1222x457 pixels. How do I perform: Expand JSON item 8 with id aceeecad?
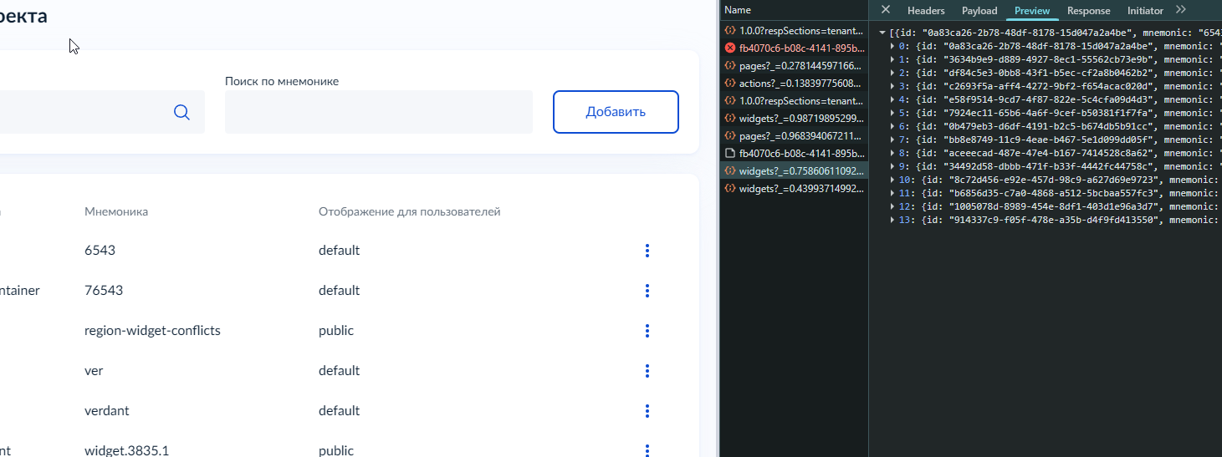click(892, 153)
